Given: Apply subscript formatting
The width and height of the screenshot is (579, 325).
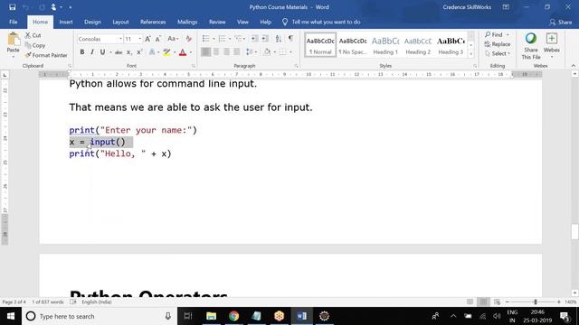Looking at the screenshot, I should (128, 52).
